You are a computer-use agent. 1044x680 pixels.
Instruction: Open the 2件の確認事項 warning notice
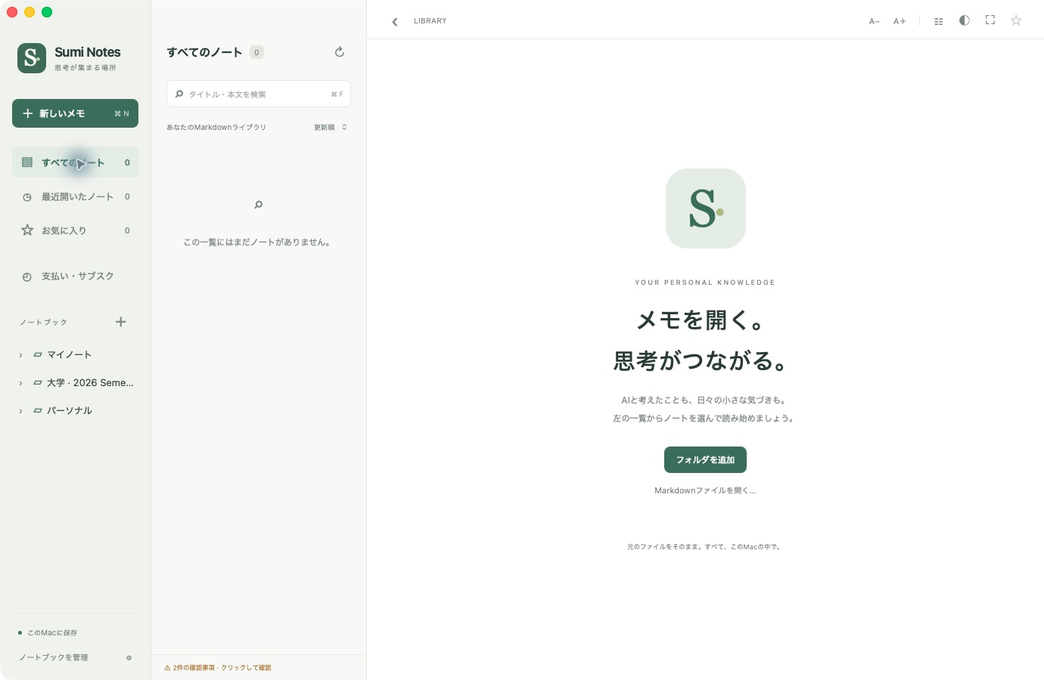tap(218, 668)
